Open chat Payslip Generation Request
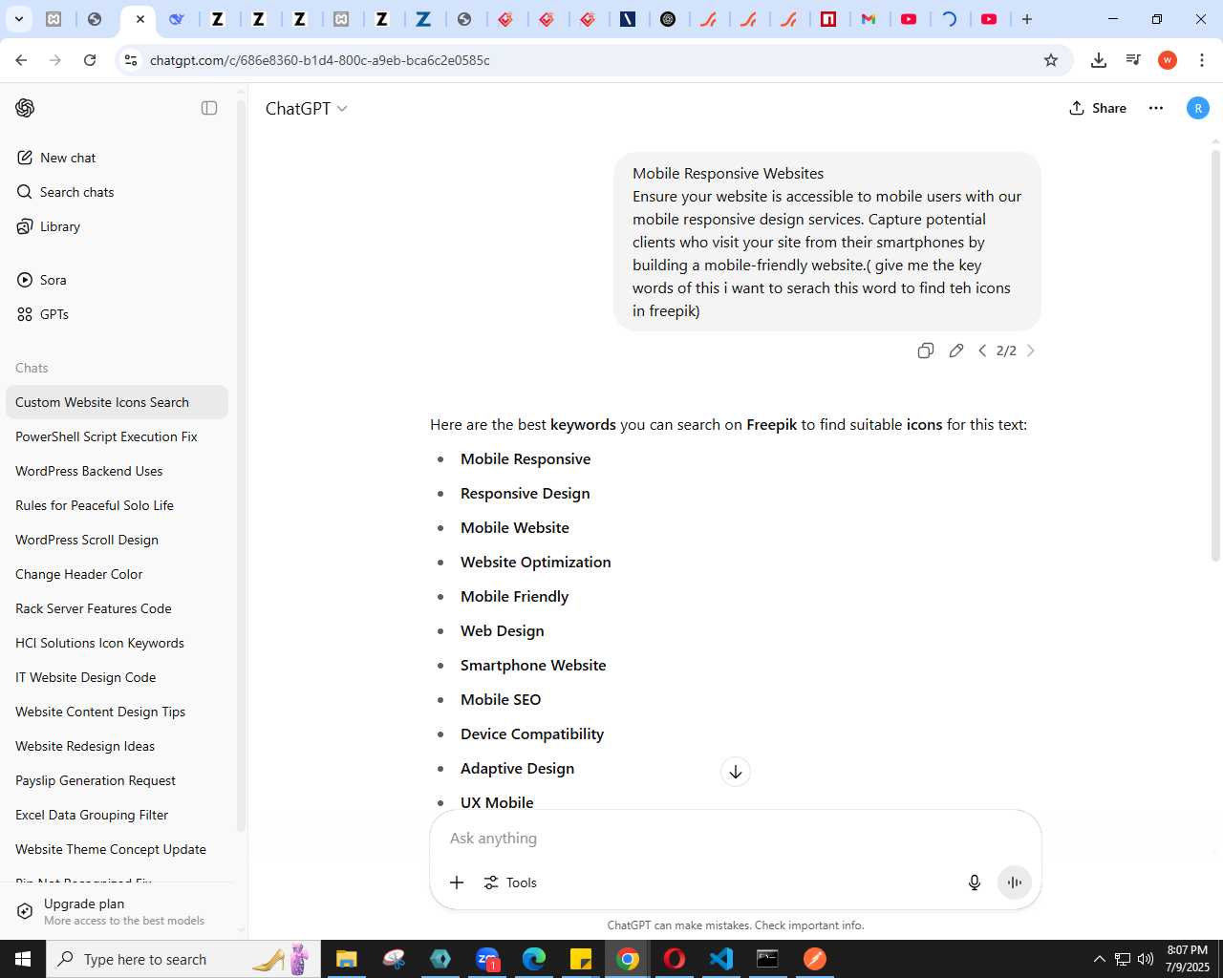This screenshot has width=1223, height=978. 118,780
